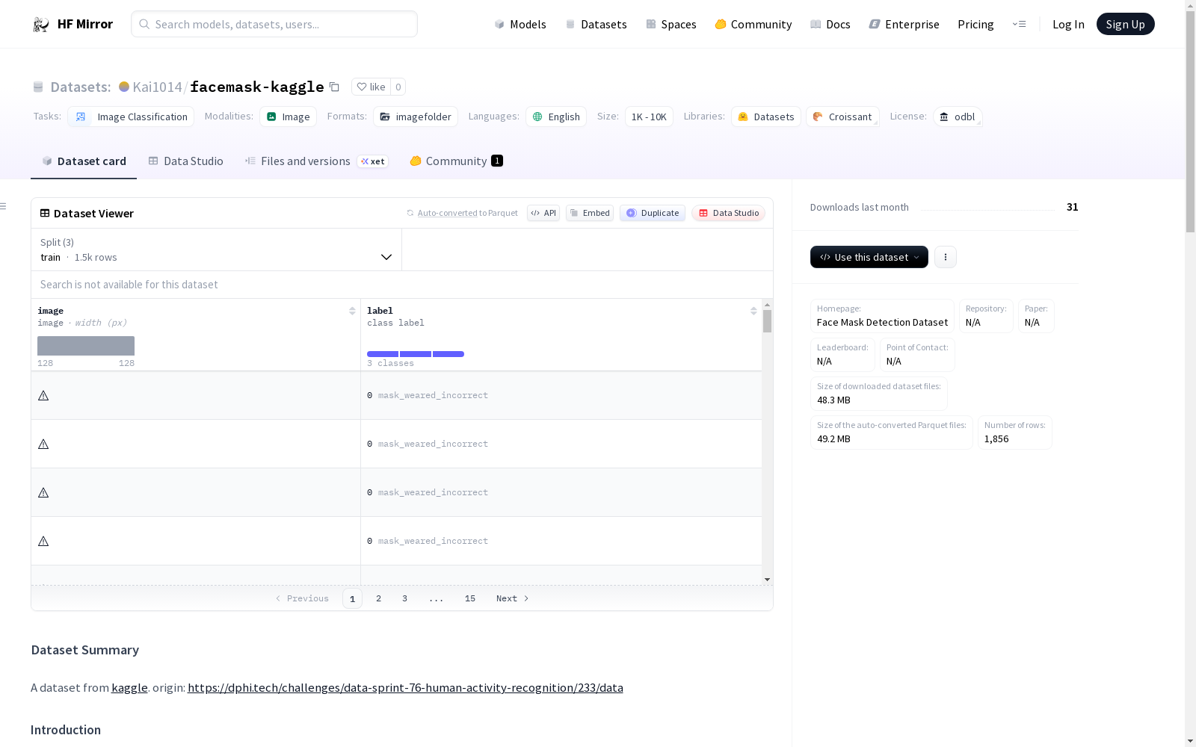Click the like count 0
This screenshot has width=1196, height=747.
[398, 87]
